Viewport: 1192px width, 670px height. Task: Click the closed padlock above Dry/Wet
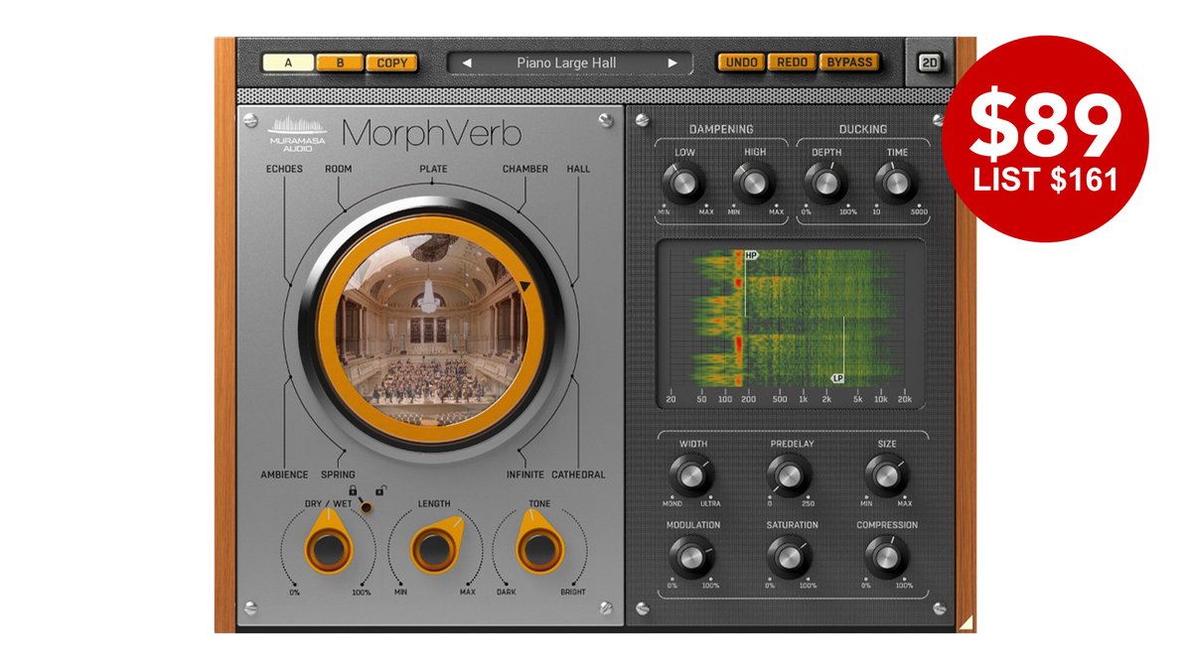click(x=353, y=490)
